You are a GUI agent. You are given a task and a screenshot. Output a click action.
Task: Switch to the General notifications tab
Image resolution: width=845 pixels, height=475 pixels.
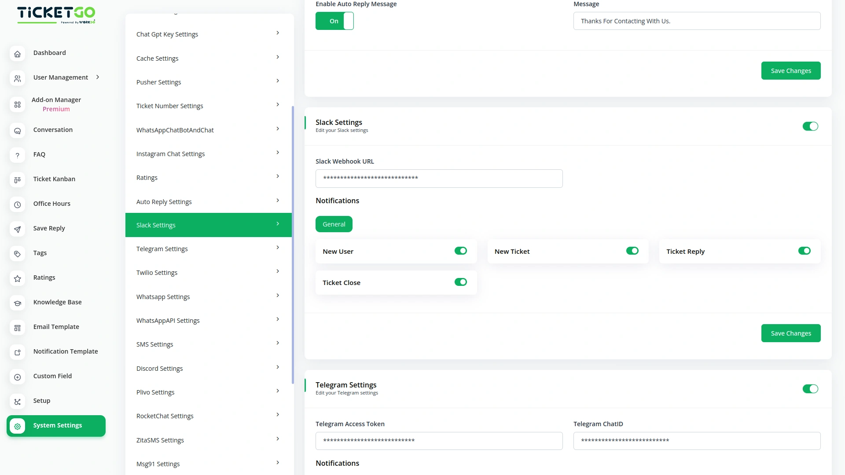[x=334, y=224]
